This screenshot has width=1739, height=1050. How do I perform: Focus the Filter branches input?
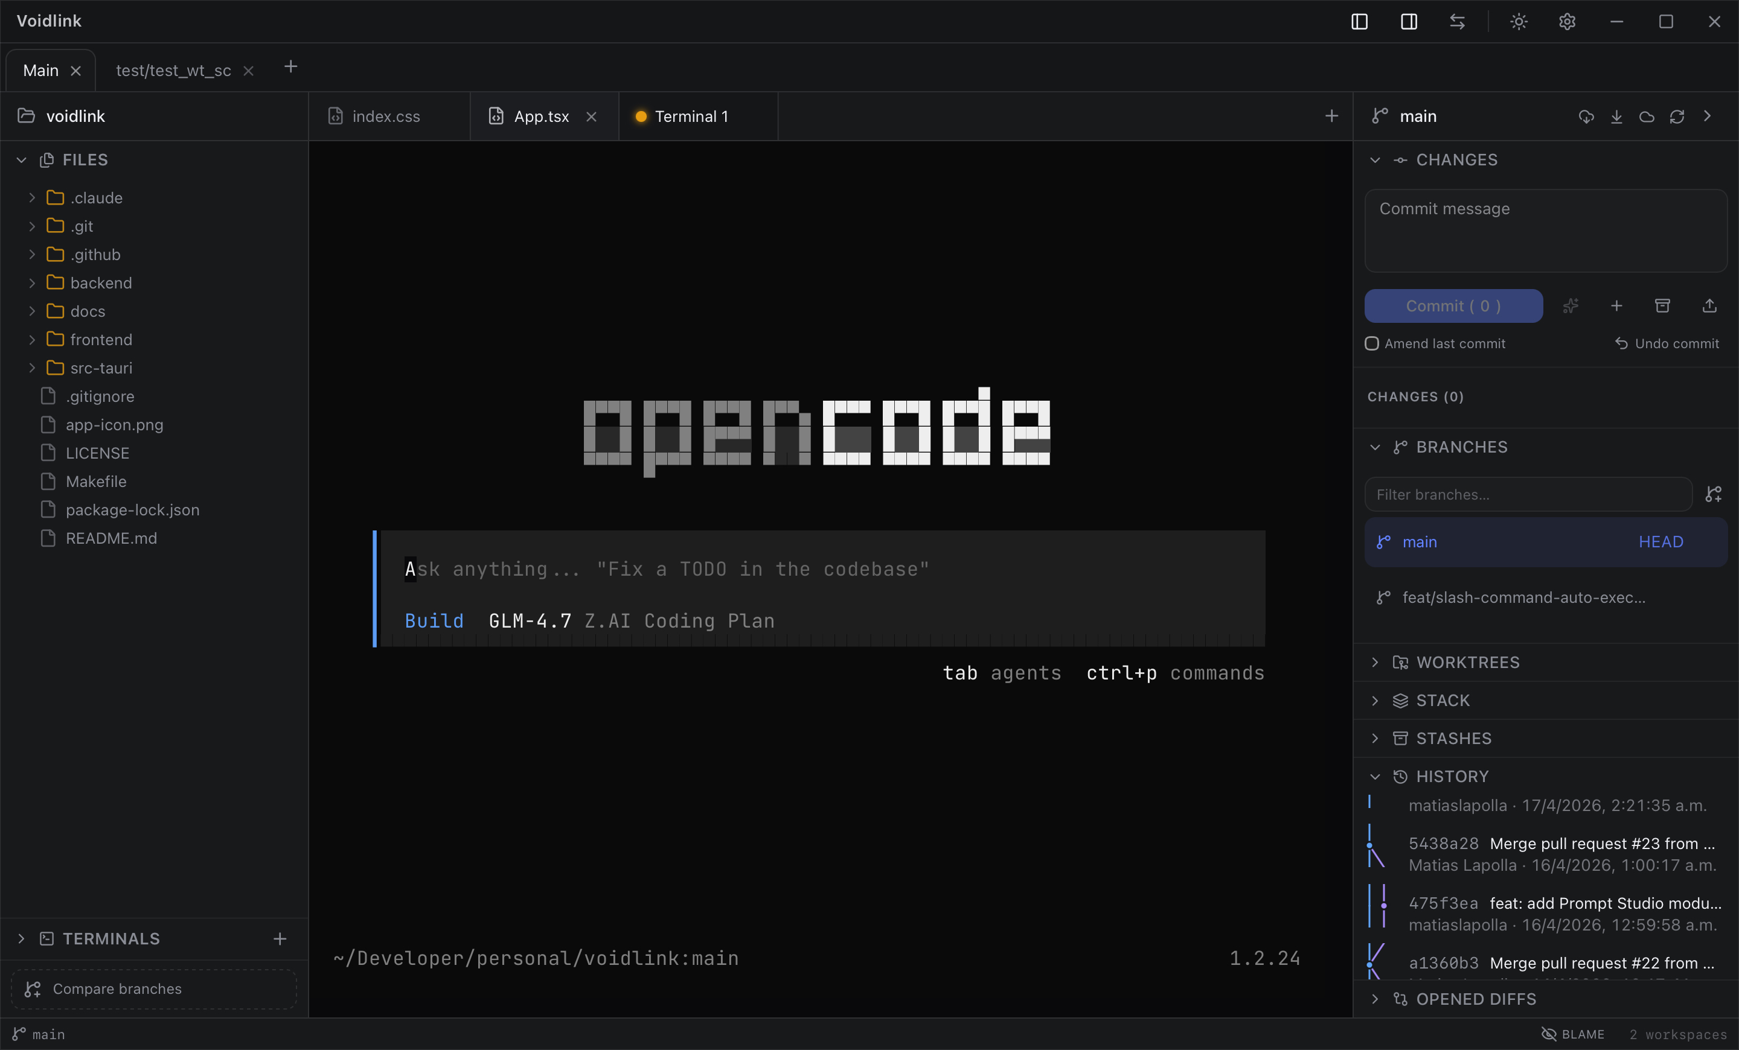pyautogui.click(x=1528, y=494)
